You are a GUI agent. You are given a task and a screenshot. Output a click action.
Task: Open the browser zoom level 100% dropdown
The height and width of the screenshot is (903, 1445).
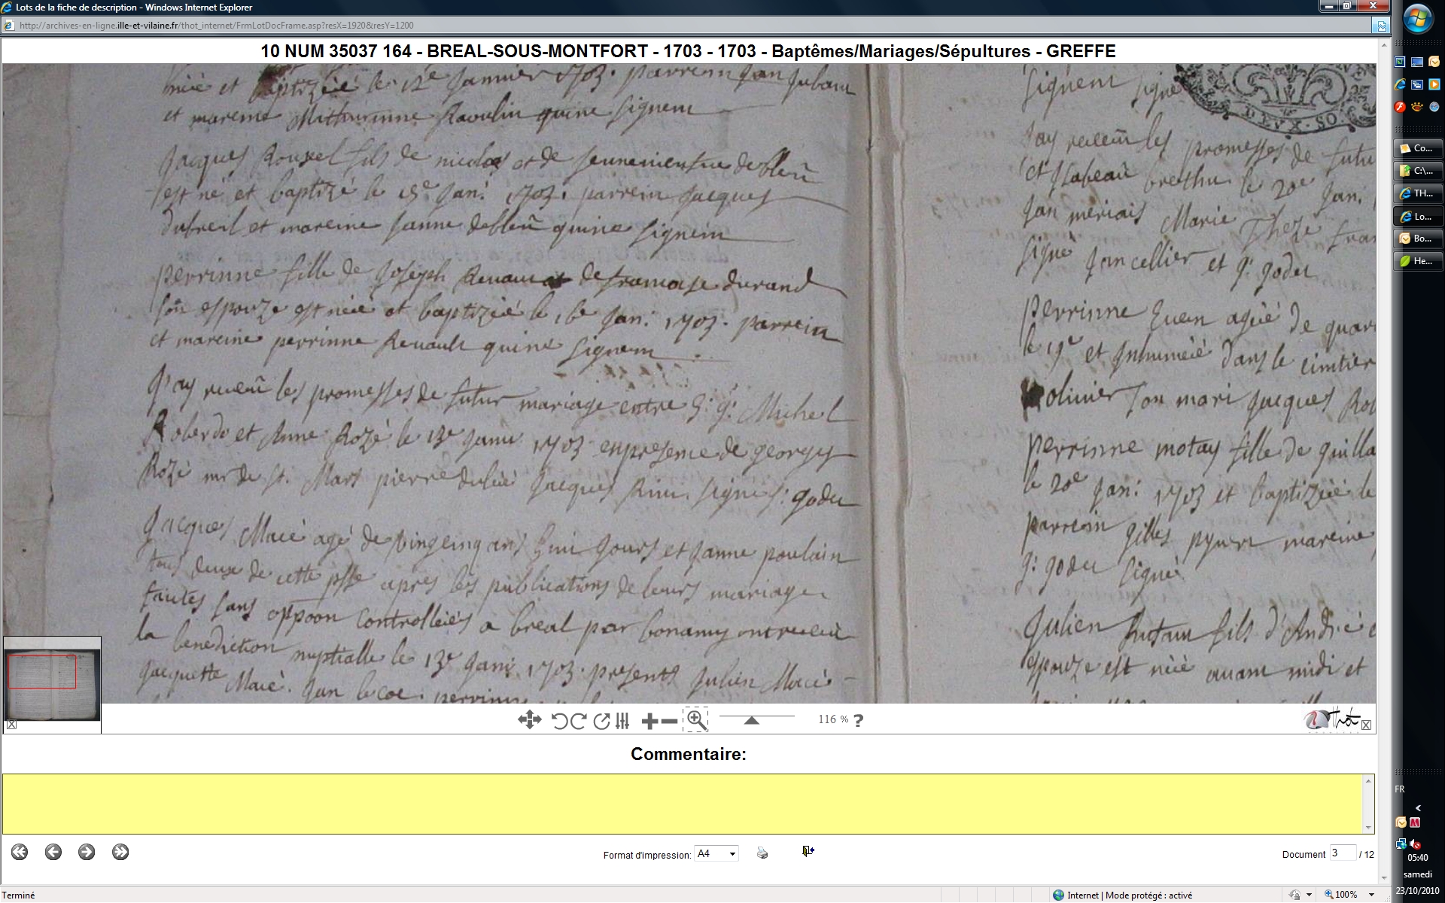point(1371,895)
